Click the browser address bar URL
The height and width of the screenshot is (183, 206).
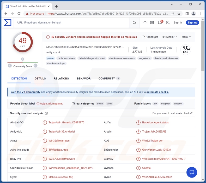(x=108, y=14)
